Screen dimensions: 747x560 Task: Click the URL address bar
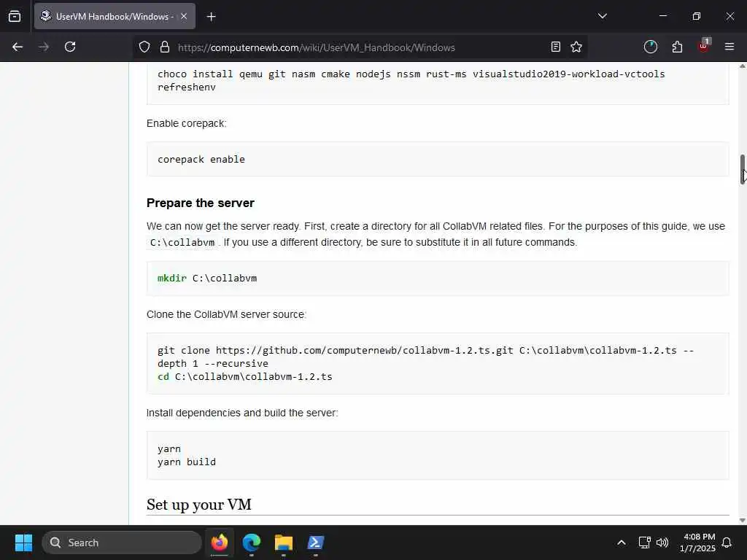coord(360,47)
